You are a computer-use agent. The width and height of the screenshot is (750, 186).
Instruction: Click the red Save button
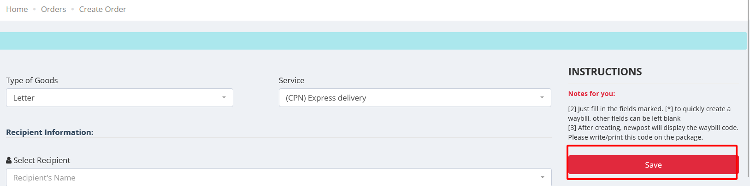[653, 165]
